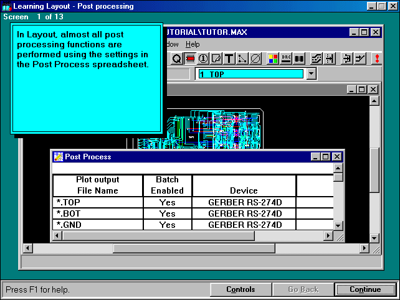Toggle the online DRC icon

(x=286, y=59)
